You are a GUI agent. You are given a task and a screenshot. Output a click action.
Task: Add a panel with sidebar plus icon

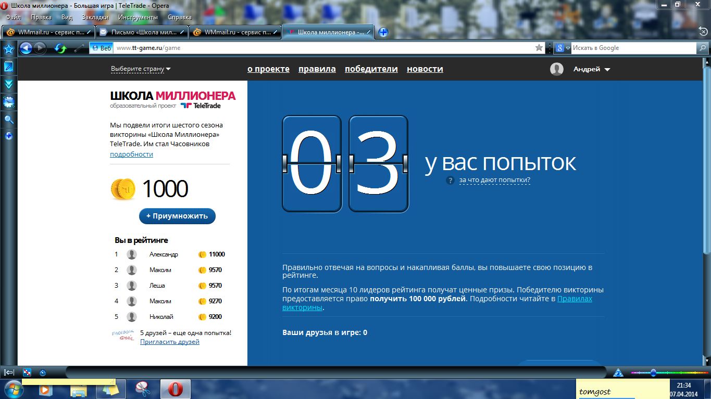(x=8, y=136)
